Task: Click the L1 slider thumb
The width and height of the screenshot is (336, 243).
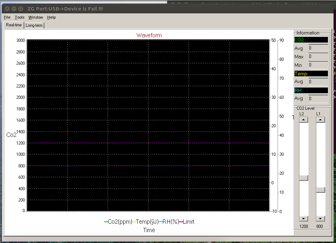Action: (321, 190)
